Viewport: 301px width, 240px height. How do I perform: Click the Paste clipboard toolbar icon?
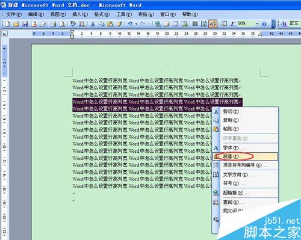(110, 24)
